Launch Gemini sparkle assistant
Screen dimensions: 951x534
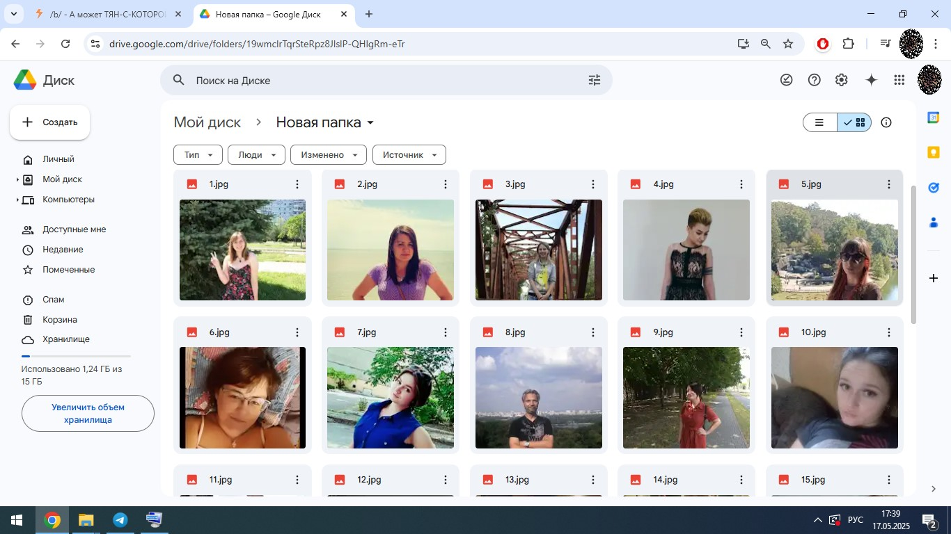point(871,80)
